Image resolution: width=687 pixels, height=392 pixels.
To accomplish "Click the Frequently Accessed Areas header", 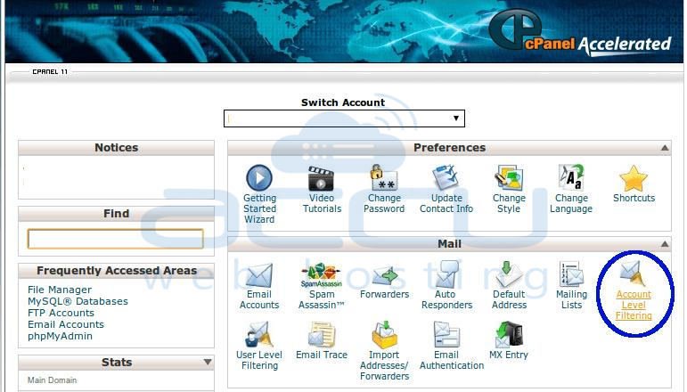I will click(x=116, y=271).
